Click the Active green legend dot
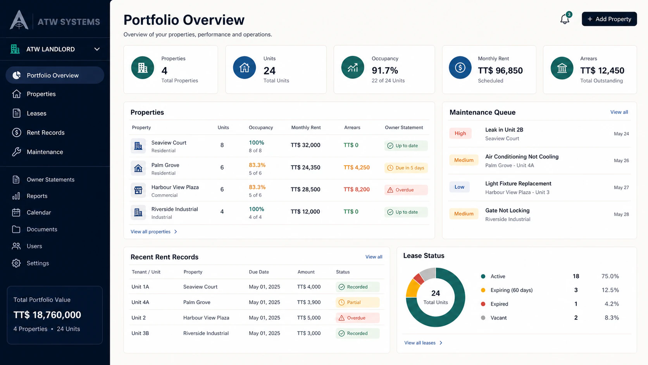The image size is (648, 365). coord(483,276)
